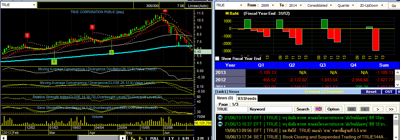Switch to the RSSFeeds tab
The height and width of the screenshot is (140, 400).
pos(247,98)
